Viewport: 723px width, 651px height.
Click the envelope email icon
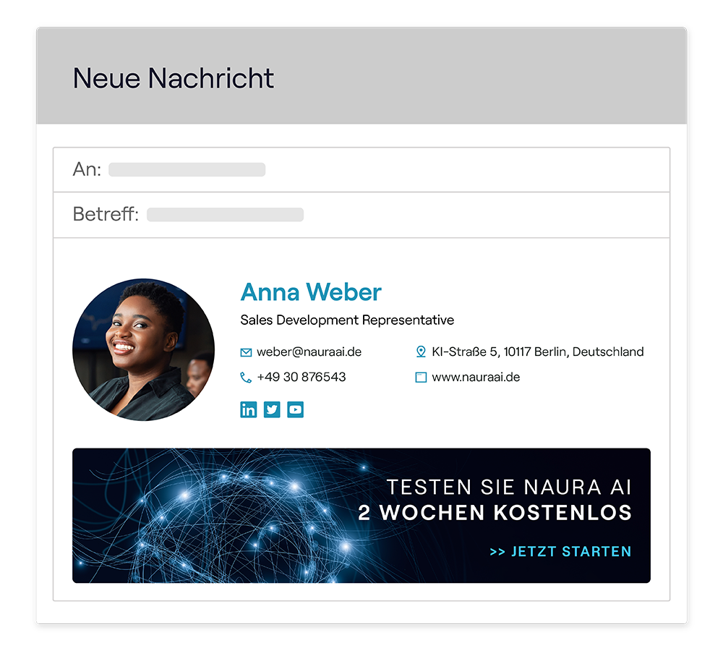246,352
